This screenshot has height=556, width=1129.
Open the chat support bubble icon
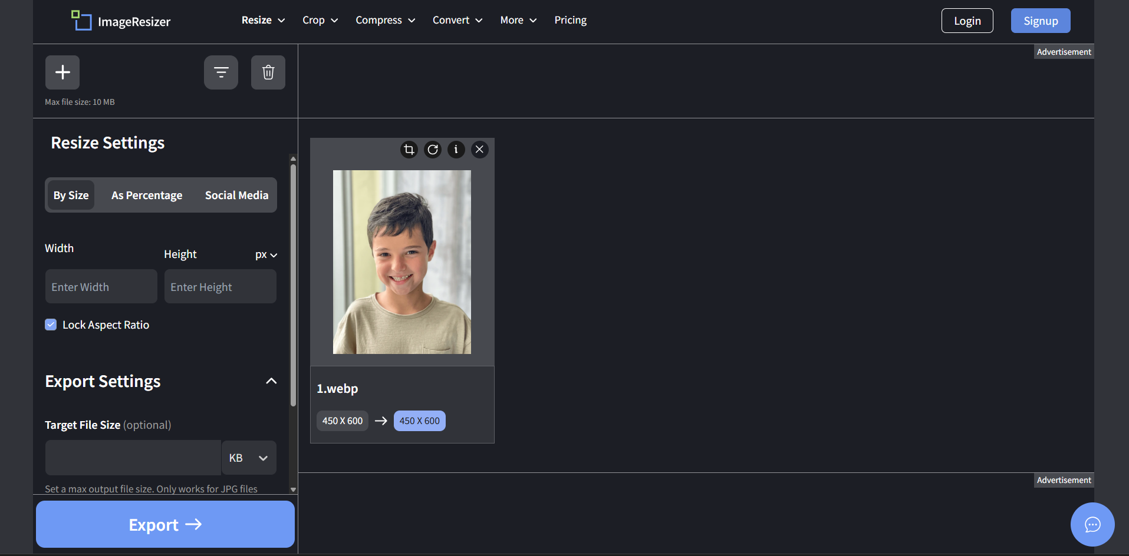tap(1092, 524)
